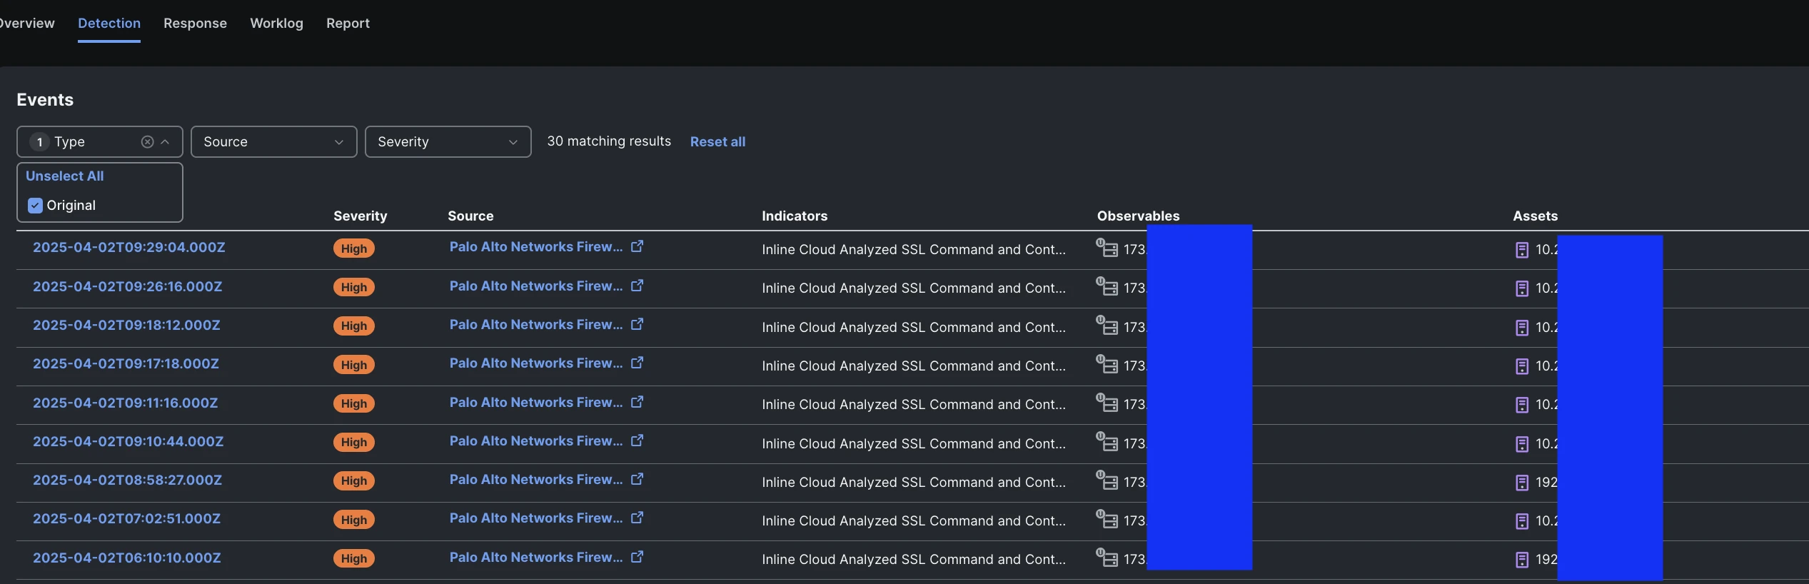Click observable icon in the 09:11:16 row
1809x584 pixels.
1107,403
